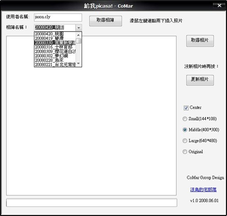The height and width of the screenshot is (216, 227).
Task: Choose album 20080419 from the list
Action: 55,38
